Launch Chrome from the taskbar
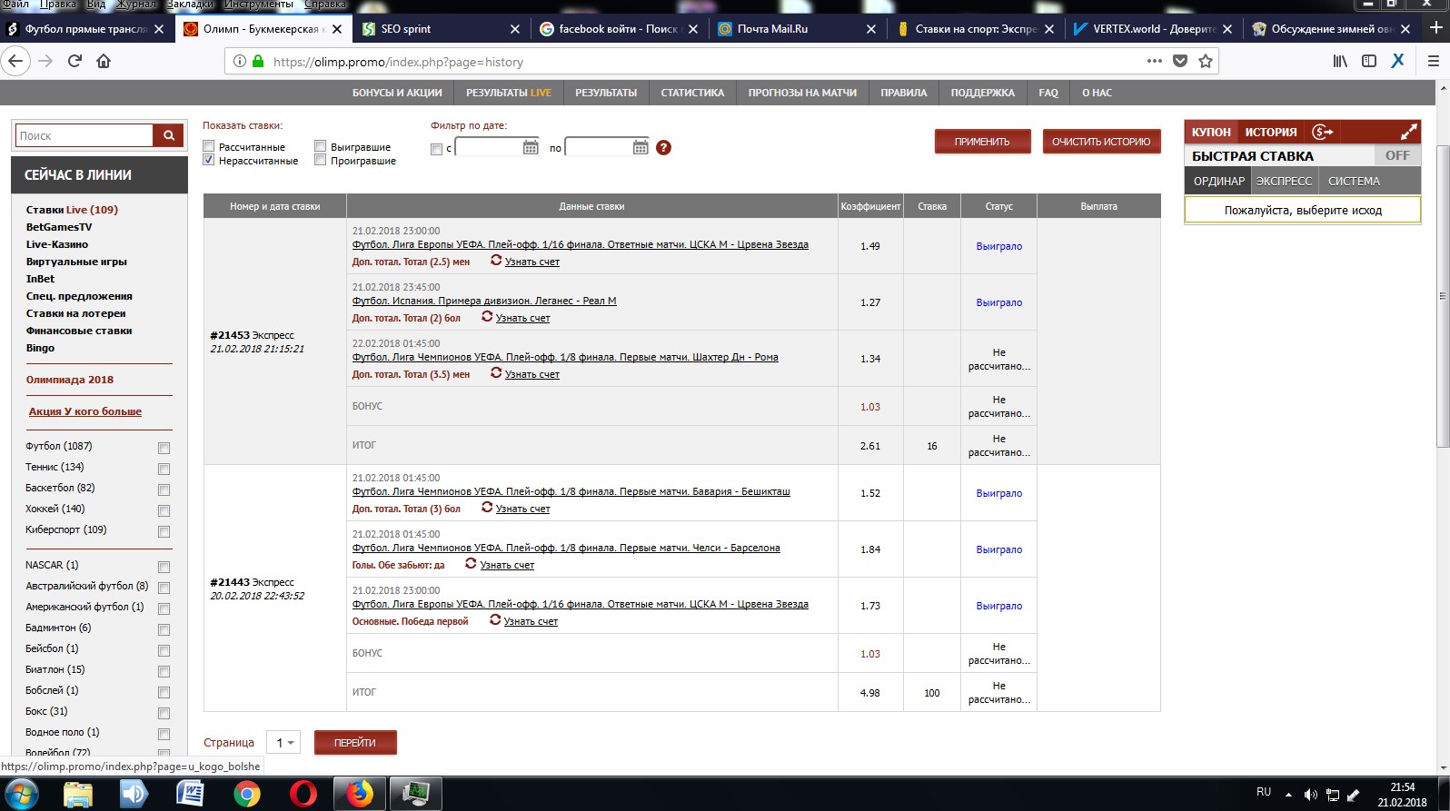 coord(246,794)
